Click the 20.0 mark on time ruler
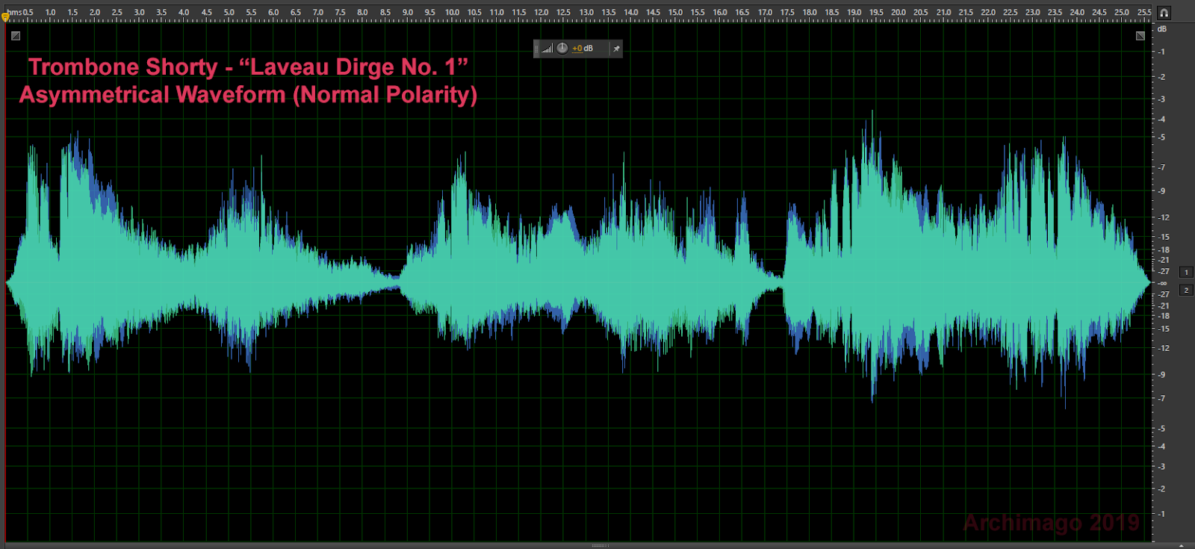 point(898,13)
